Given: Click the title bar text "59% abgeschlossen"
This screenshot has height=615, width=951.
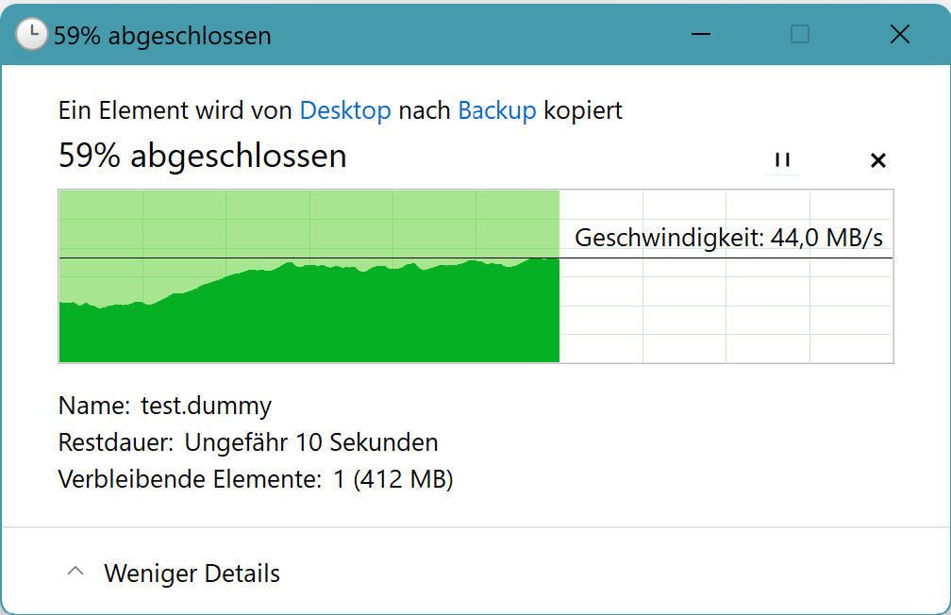Looking at the screenshot, I should pyautogui.click(x=162, y=36).
